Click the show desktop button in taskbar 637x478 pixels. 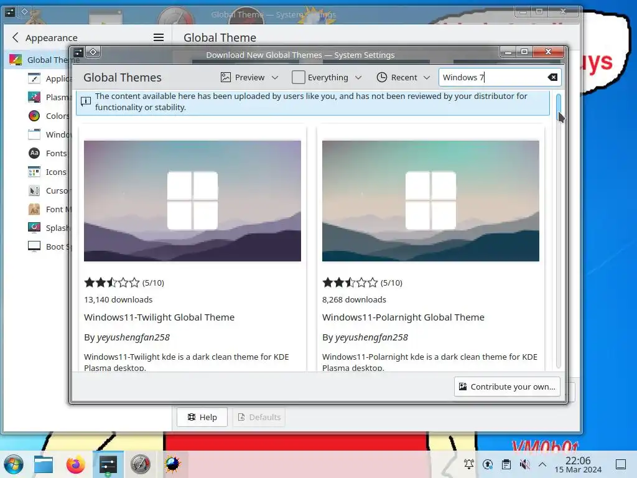coord(621,464)
